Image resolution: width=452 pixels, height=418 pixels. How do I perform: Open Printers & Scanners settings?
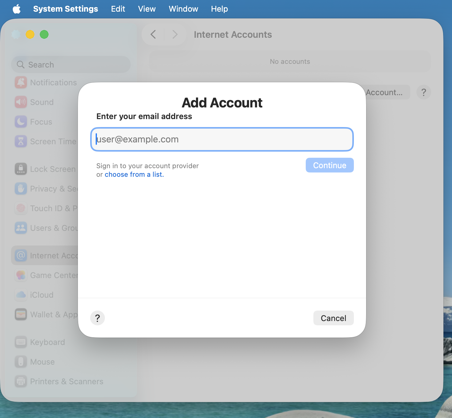tap(66, 381)
